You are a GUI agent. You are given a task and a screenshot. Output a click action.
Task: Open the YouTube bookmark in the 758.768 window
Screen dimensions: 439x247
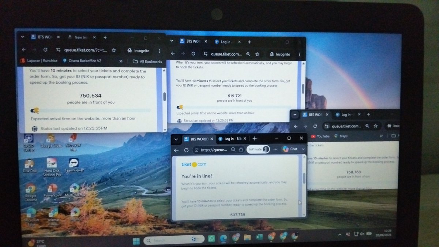pyautogui.click(x=320, y=136)
